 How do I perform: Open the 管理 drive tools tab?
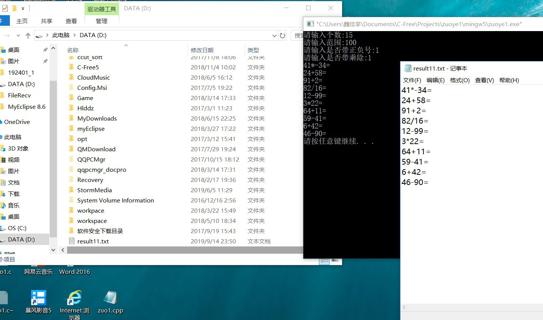click(x=102, y=21)
